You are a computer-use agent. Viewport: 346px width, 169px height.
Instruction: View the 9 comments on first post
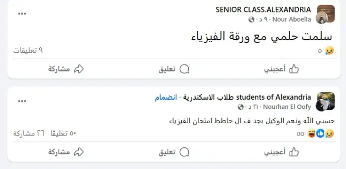(x=28, y=51)
